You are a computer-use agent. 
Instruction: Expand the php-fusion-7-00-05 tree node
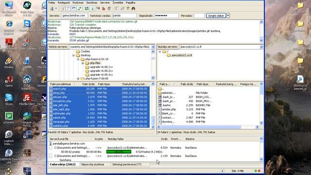click(78, 79)
